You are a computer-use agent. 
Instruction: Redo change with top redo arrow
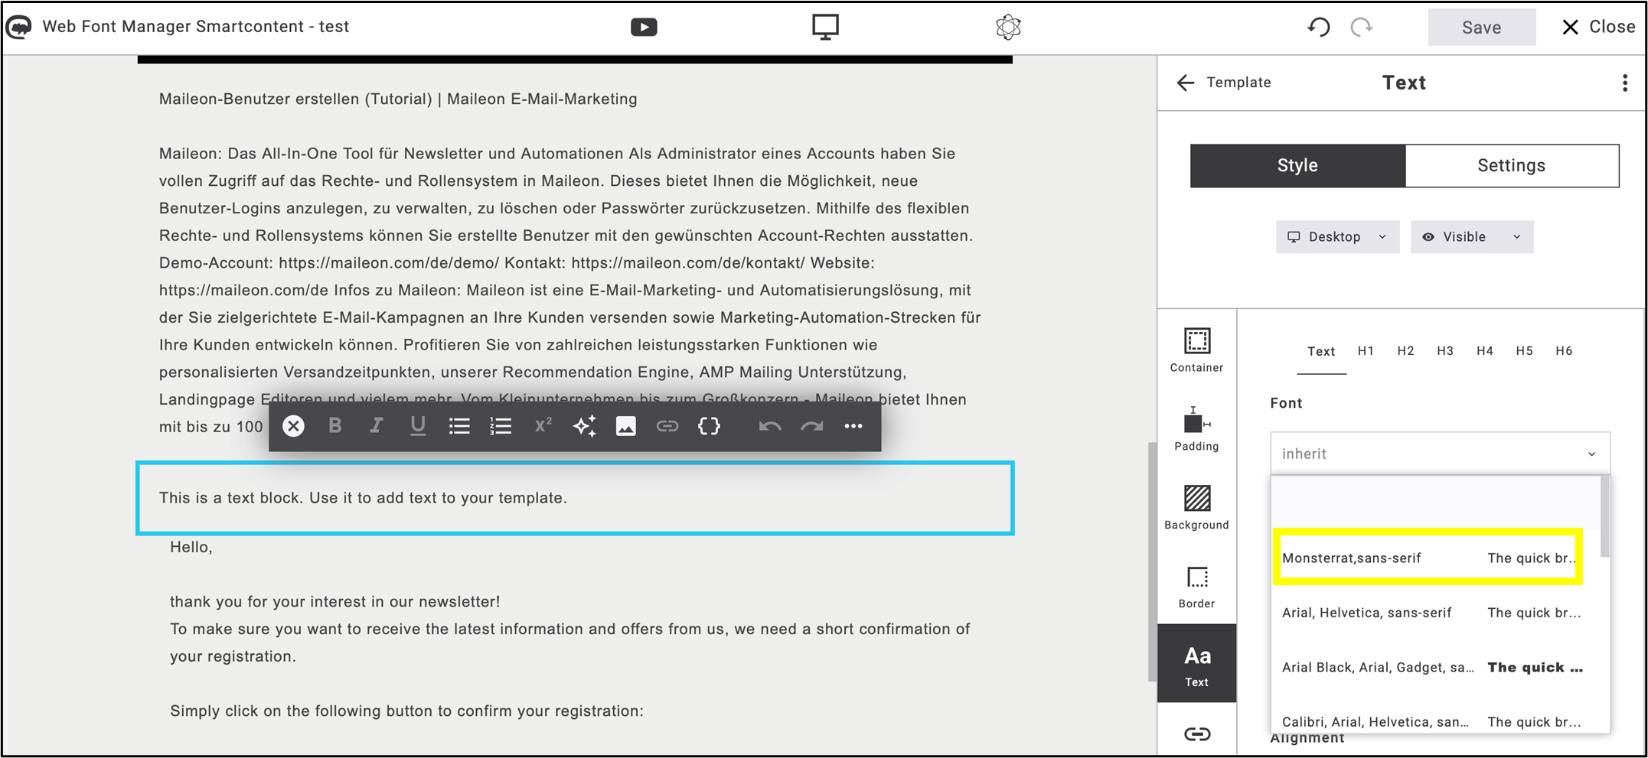[x=1362, y=28]
